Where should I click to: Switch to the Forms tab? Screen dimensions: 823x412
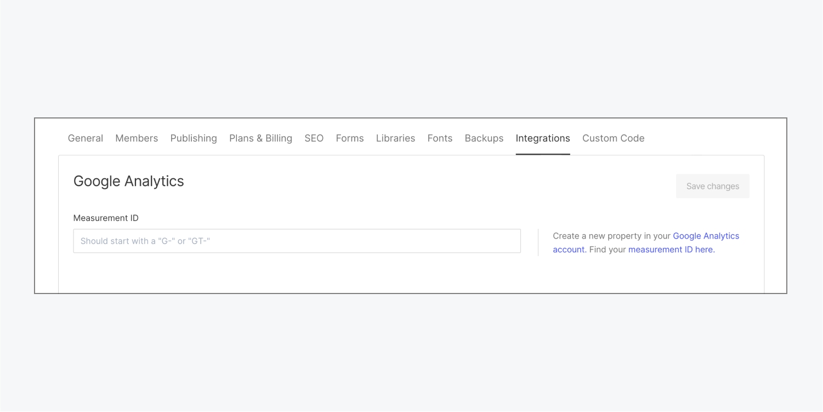click(349, 138)
